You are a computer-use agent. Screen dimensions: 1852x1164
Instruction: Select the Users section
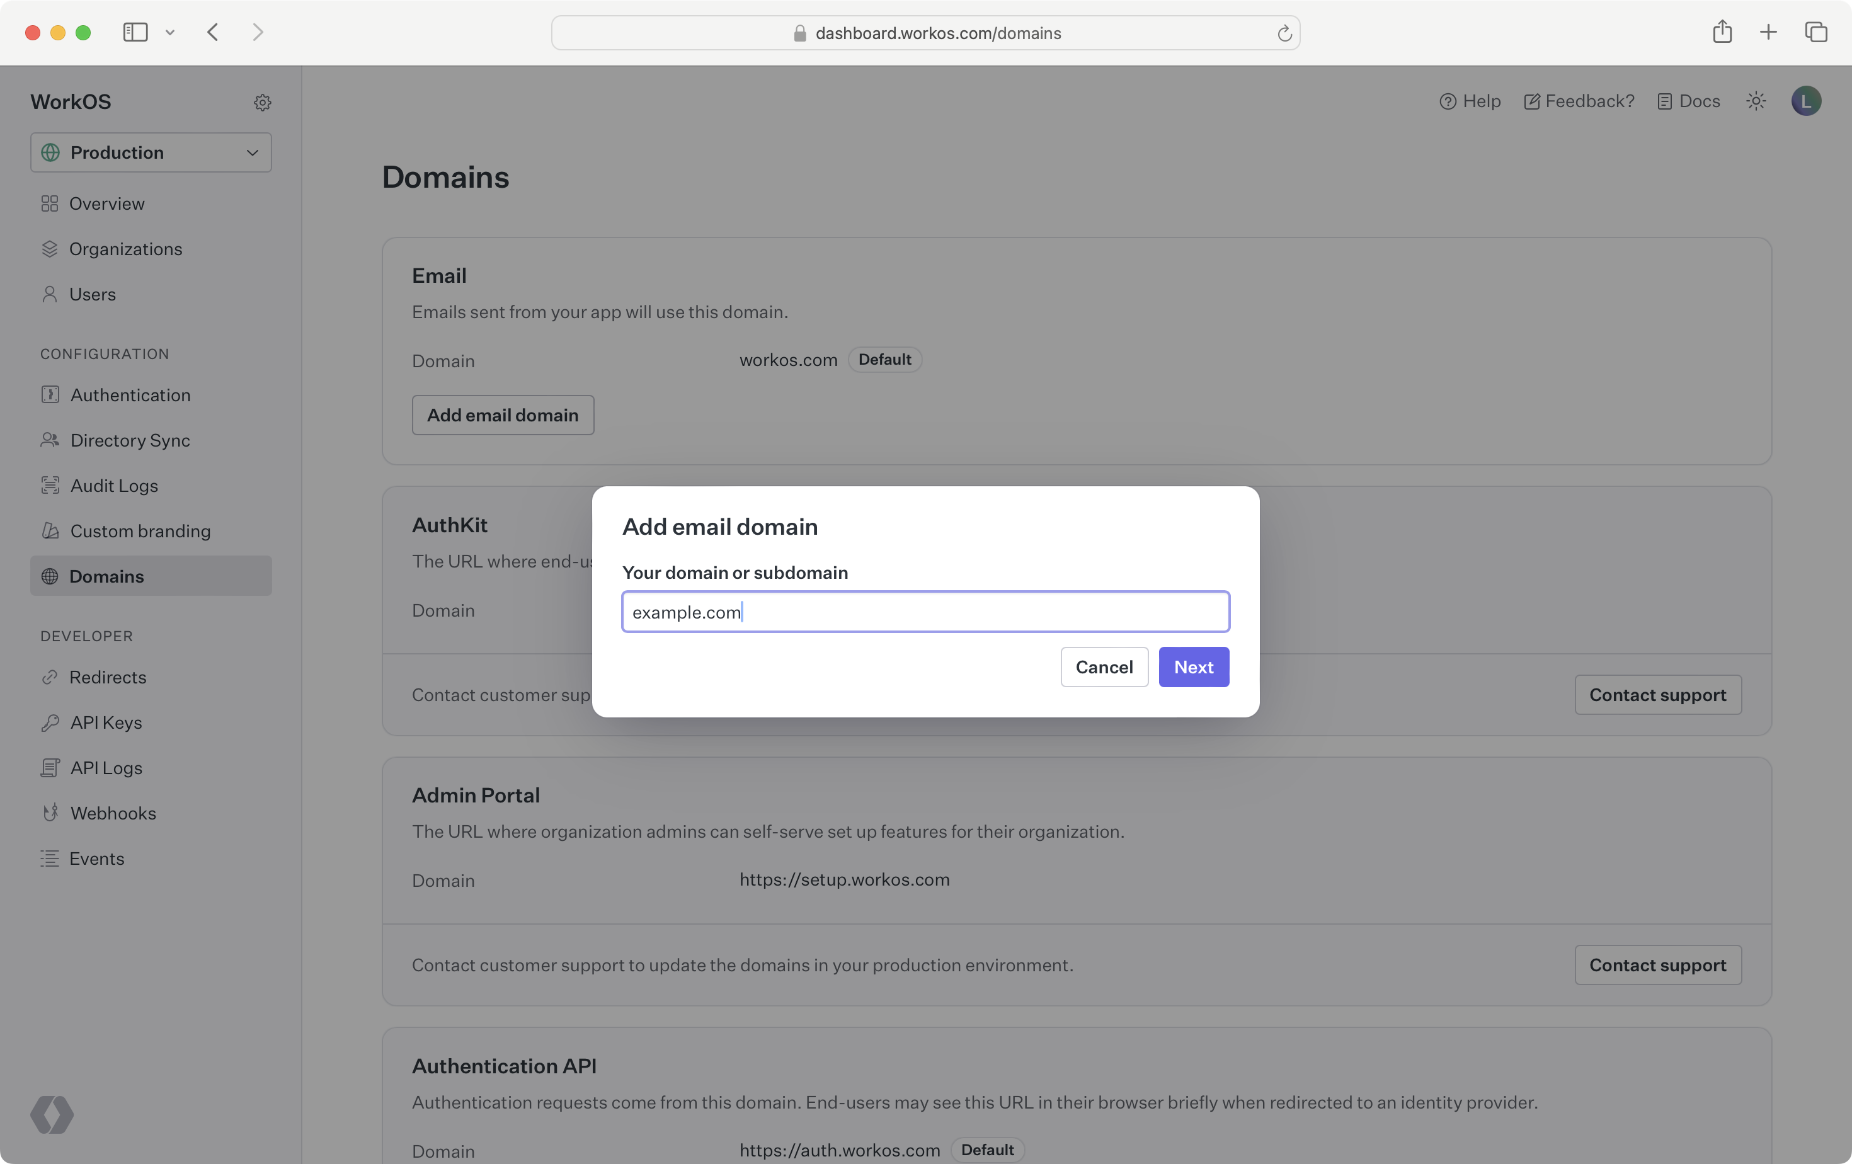pos(93,294)
